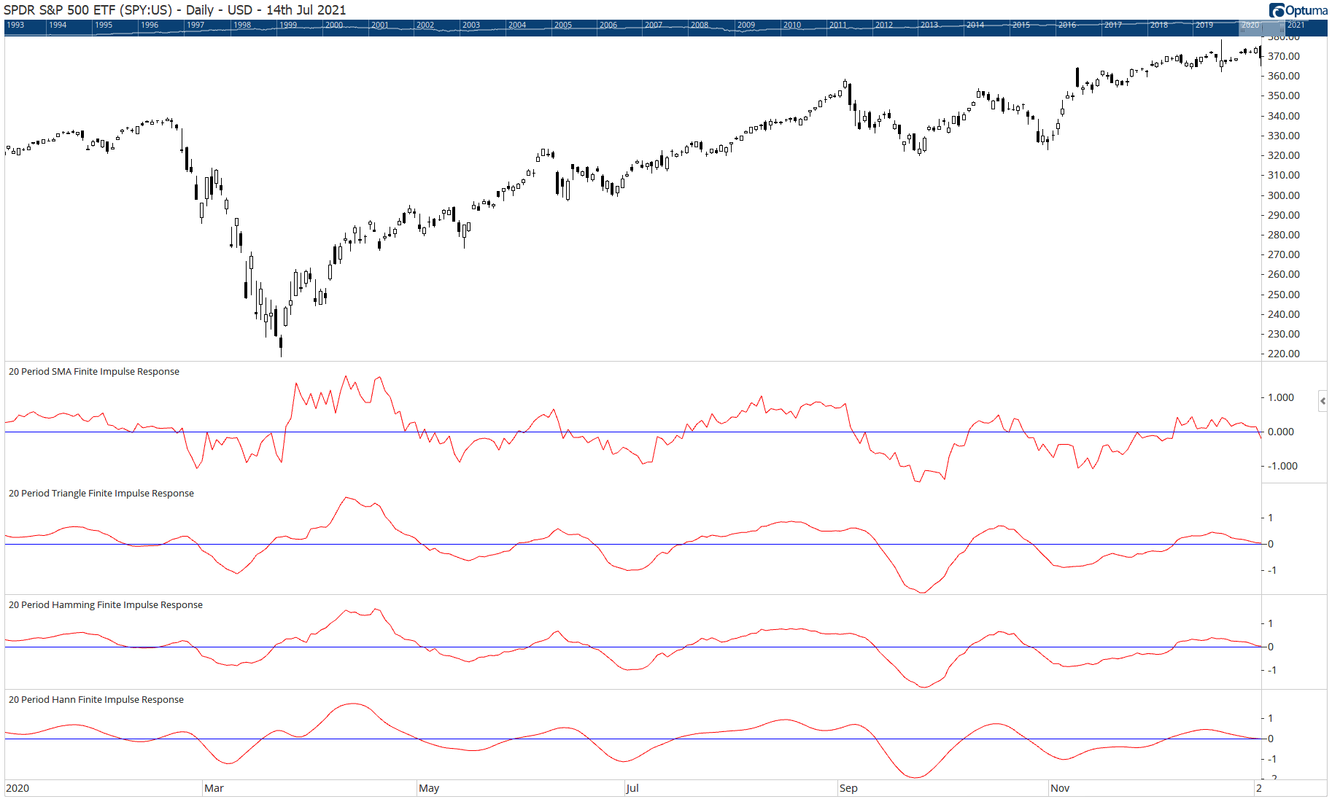Select the 20 Period Hamming Finite Impulse Response label
Image resolution: width=1332 pixels, height=802 pixels.
point(106,604)
